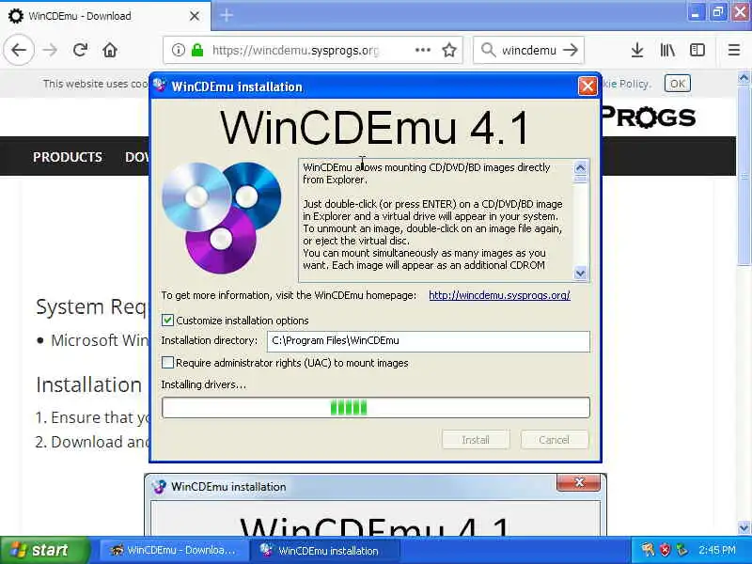Open the wincdemu.sysprogs.org homepage link
The image size is (752, 564).
(x=499, y=295)
